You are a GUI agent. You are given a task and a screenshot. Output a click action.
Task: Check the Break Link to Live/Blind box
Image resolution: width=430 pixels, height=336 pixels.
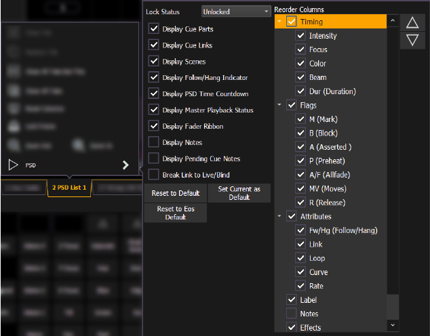tap(153, 175)
